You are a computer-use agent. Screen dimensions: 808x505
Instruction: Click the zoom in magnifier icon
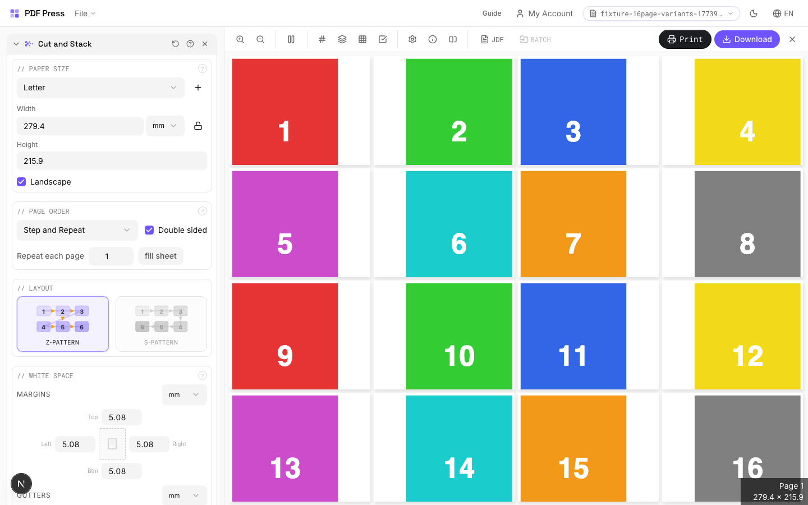pyautogui.click(x=240, y=39)
